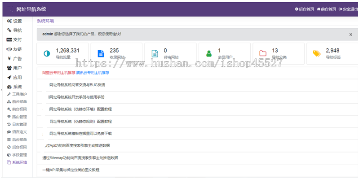This screenshot has height=179, width=359.
Task: Click the 235 收录网站 count
Action: 114,51
